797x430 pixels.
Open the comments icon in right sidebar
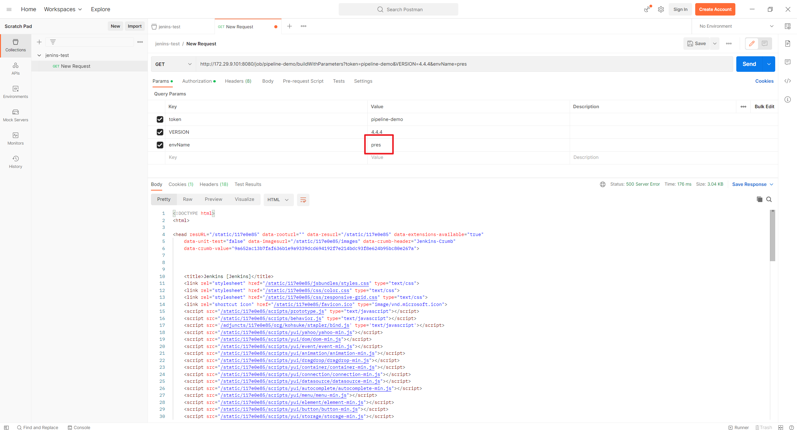point(788,62)
